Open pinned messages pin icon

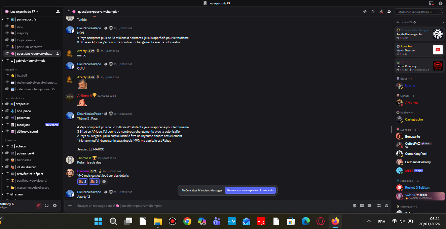(381, 11)
